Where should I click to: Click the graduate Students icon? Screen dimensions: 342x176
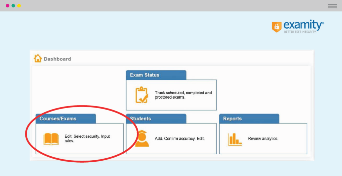point(142,138)
